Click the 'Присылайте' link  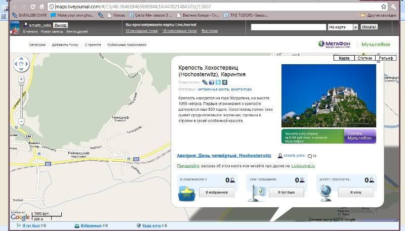(x=188, y=166)
